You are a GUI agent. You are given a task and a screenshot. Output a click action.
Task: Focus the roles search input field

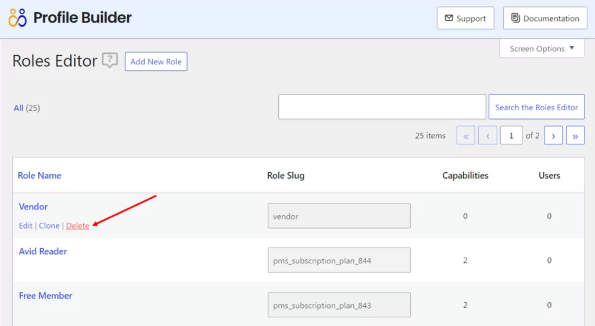382,107
